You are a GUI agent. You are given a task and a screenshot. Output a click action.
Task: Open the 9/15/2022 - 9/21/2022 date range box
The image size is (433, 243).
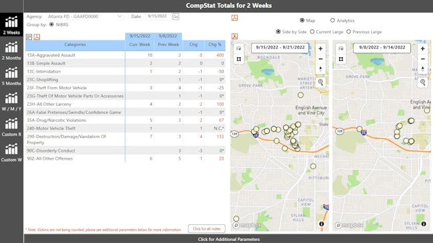(x=280, y=47)
